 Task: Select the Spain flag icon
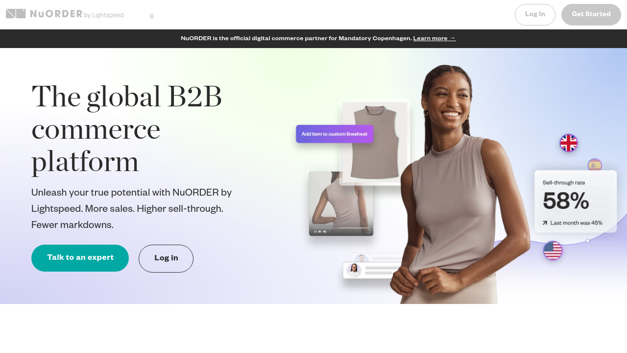(x=595, y=165)
